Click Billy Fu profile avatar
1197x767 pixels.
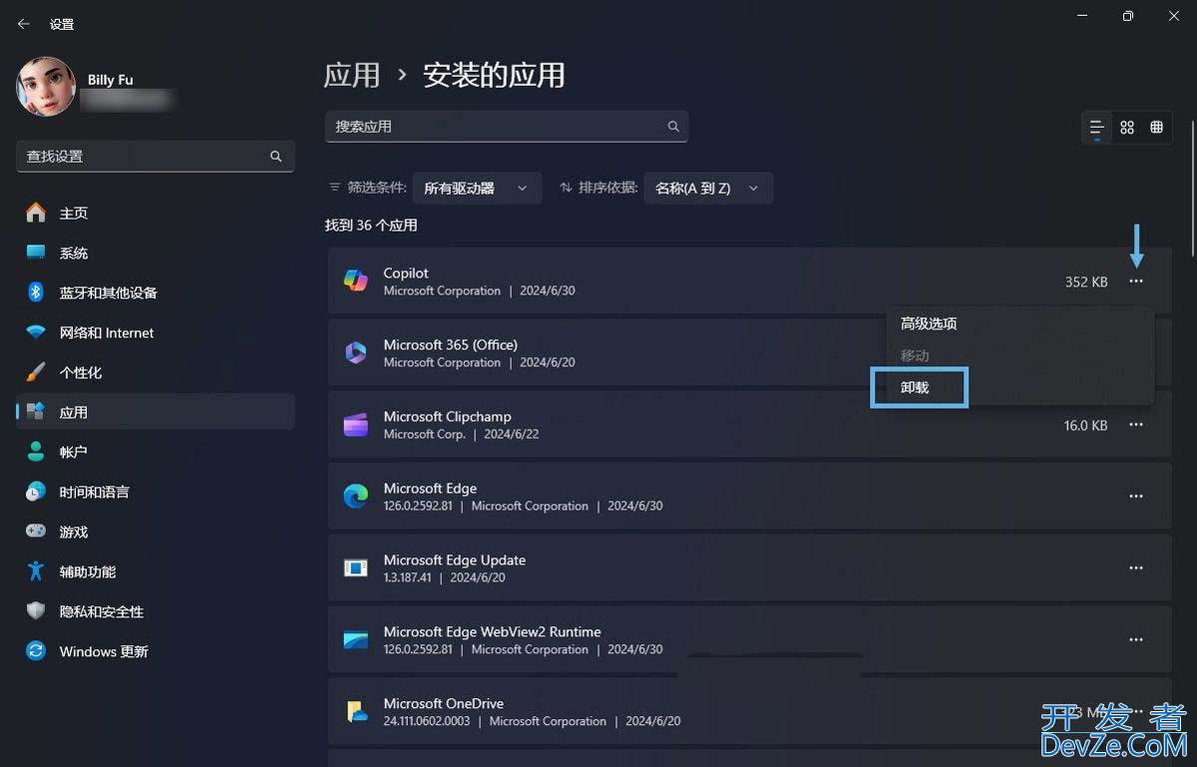[x=46, y=87]
